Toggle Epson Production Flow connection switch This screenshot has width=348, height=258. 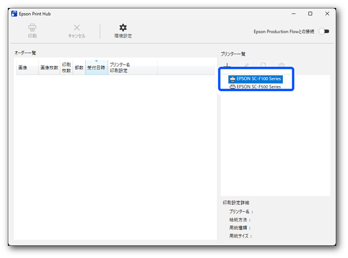[x=324, y=32]
